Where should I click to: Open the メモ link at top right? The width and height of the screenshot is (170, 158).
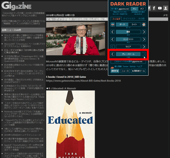[165, 15]
